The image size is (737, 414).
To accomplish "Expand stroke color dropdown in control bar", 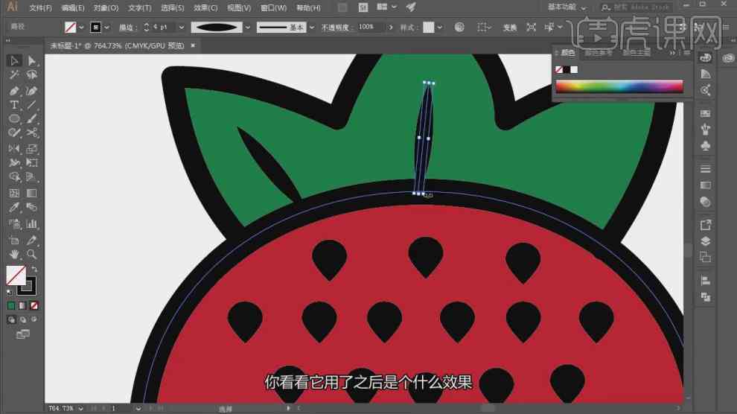I will coord(106,28).
